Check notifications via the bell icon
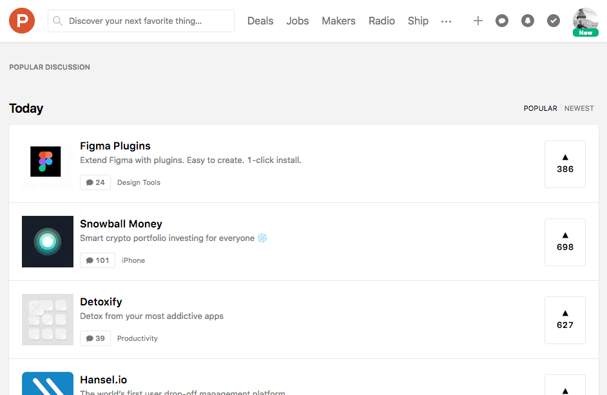The width and height of the screenshot is (607, 395). point(528,21)
